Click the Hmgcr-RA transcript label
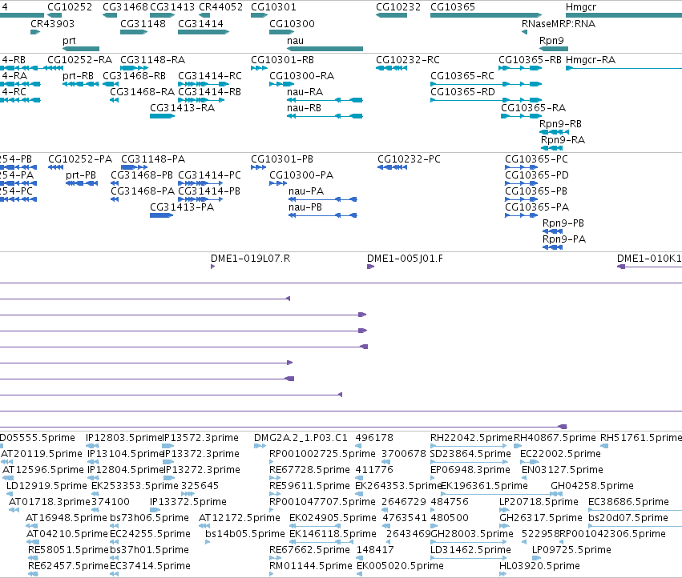Viewport: 682px width, 578px height. click(591, 59)
